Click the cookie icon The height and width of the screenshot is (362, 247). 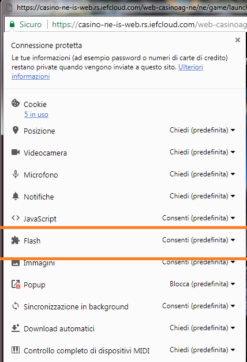pyautogui.click(x=16, y=103)
